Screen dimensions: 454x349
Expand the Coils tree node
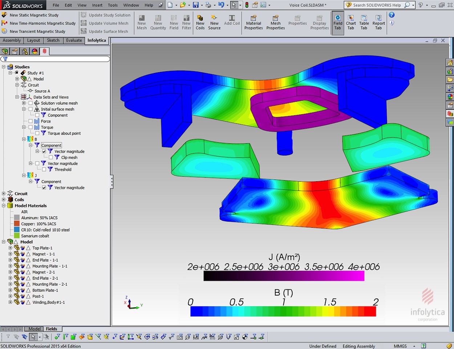4,199
